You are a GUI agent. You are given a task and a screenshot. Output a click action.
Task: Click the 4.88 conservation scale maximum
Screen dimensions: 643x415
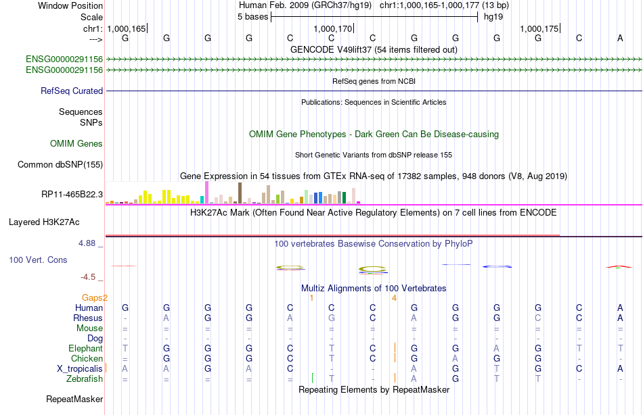click(x=87, y=243)
